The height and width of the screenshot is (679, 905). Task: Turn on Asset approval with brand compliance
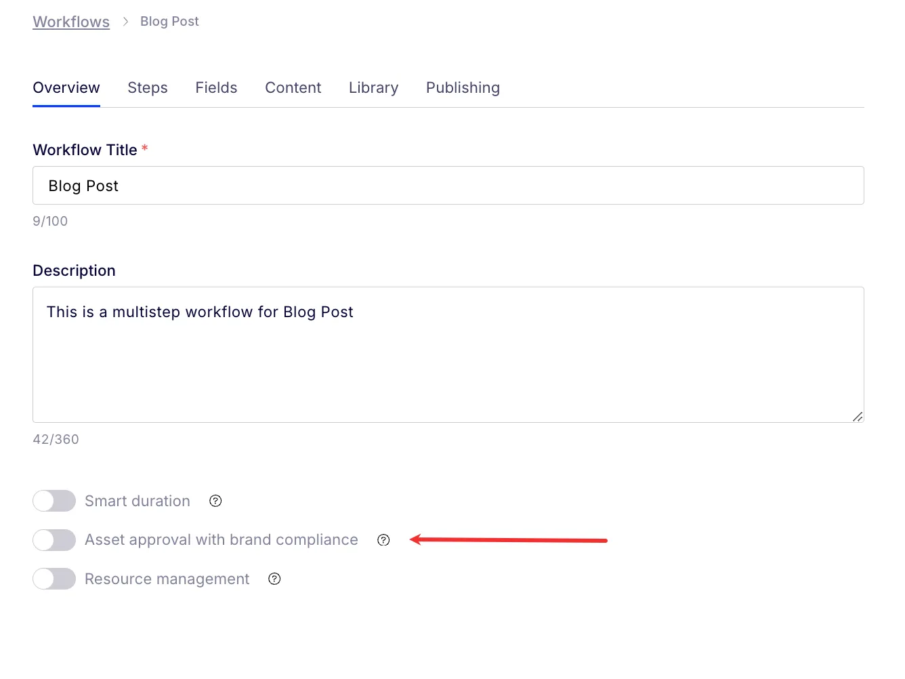[x=54, y=540]
